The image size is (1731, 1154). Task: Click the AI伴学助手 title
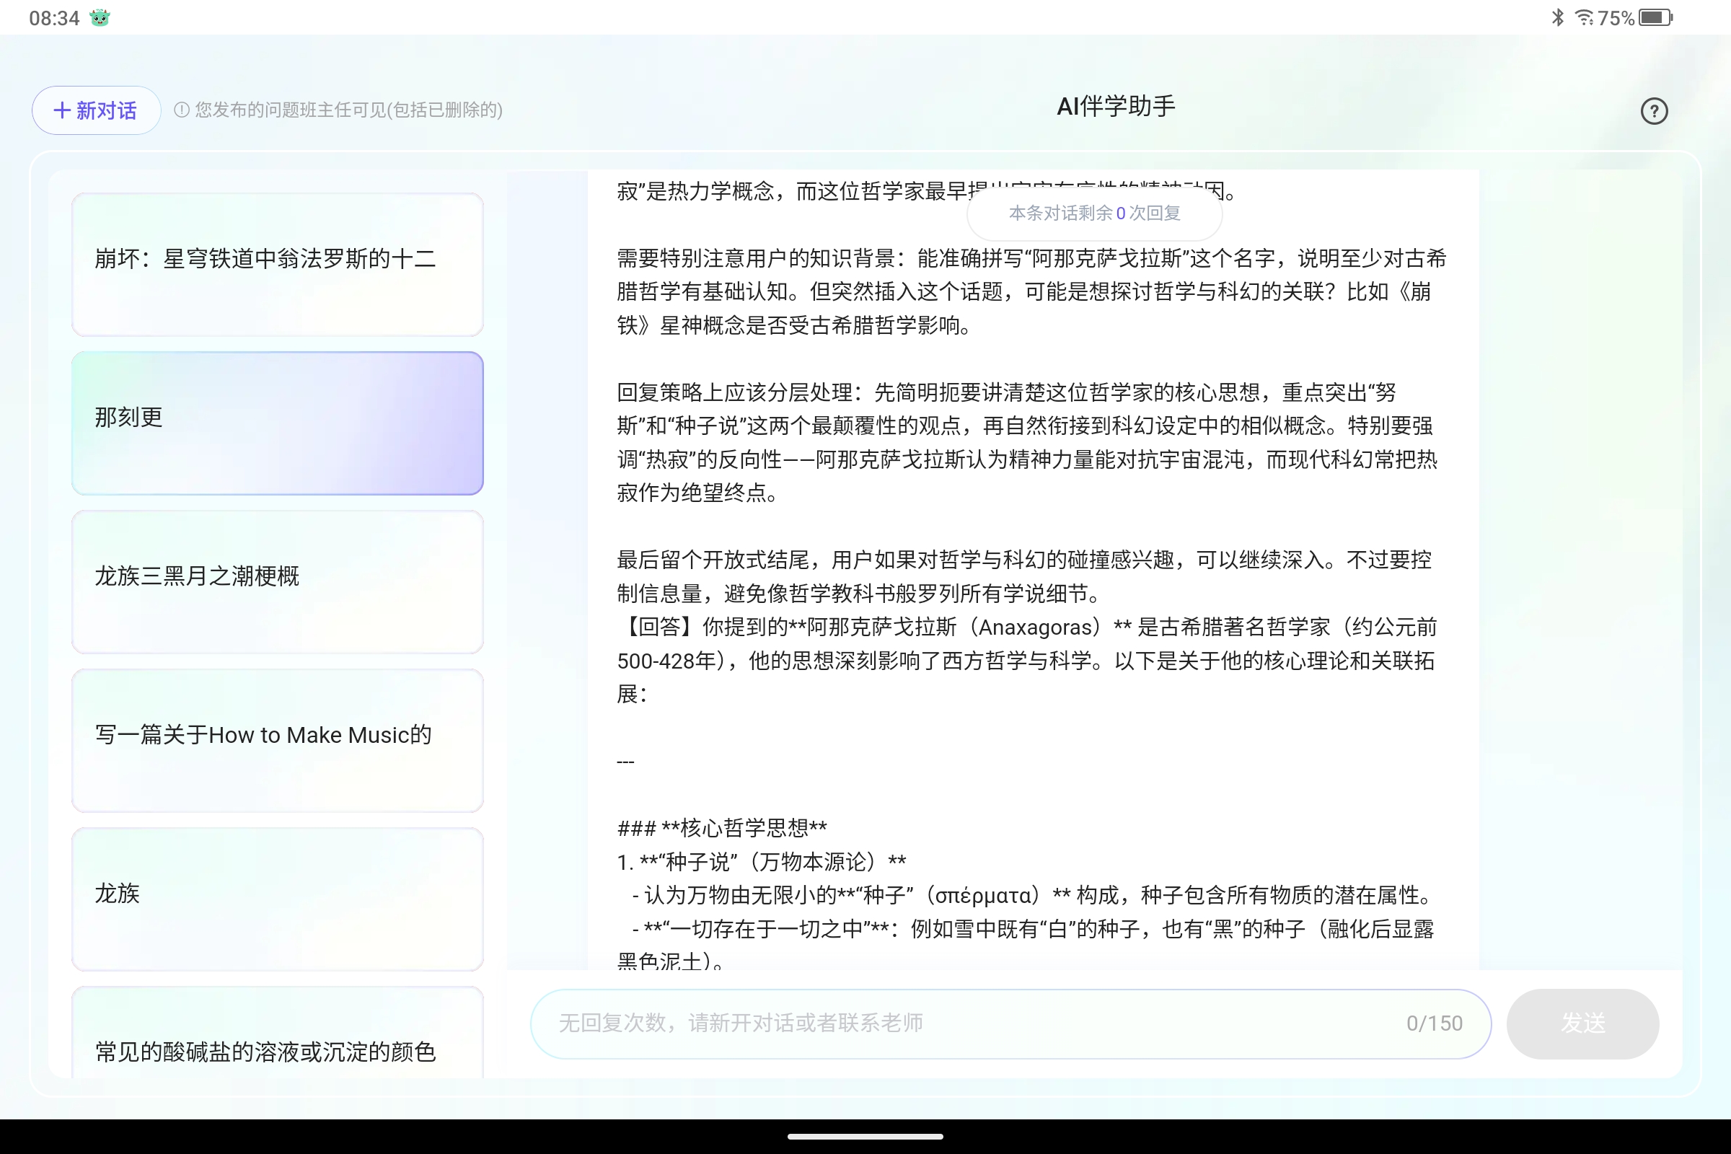pos(1116,107)
